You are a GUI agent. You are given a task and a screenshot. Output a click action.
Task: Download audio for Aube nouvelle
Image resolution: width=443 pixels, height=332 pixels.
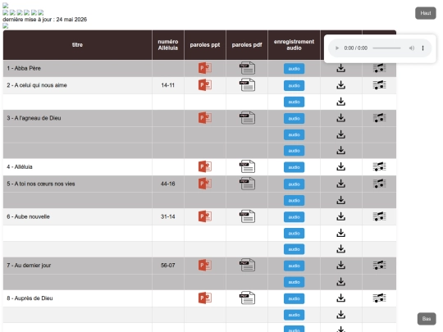click(341, 216)
